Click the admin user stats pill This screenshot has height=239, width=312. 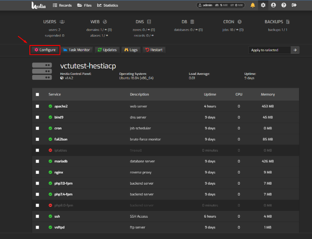[x=221, y=5]
